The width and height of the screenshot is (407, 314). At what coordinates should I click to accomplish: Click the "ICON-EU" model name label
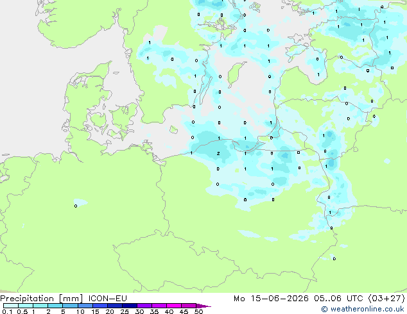point(107,299)
